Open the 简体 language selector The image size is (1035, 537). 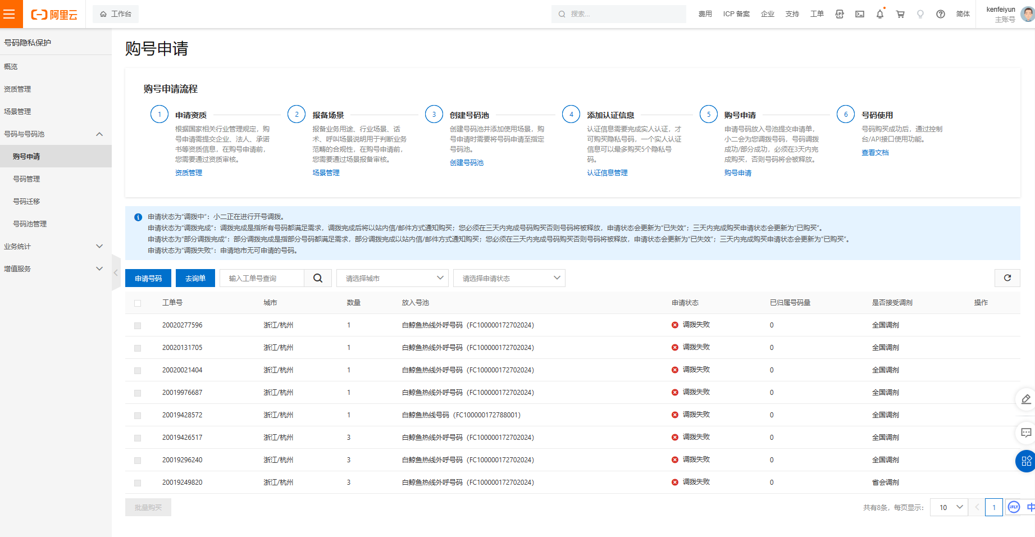tap(963, 14)
